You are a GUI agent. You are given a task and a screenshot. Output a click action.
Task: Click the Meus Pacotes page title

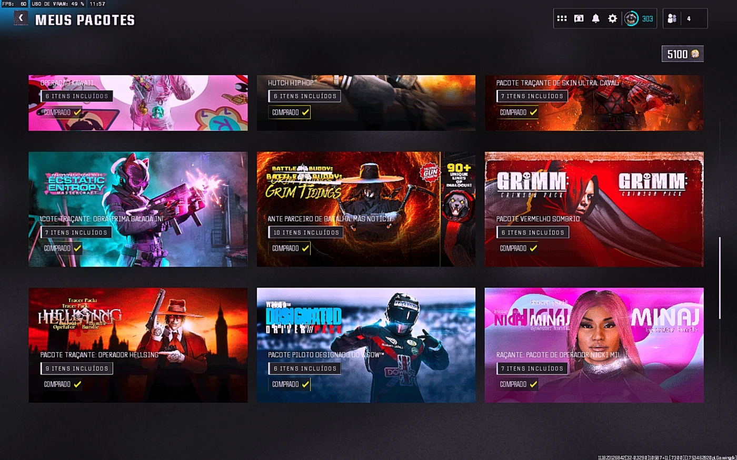tap(85, 20)
